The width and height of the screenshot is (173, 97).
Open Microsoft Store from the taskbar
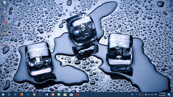point(65,95)
